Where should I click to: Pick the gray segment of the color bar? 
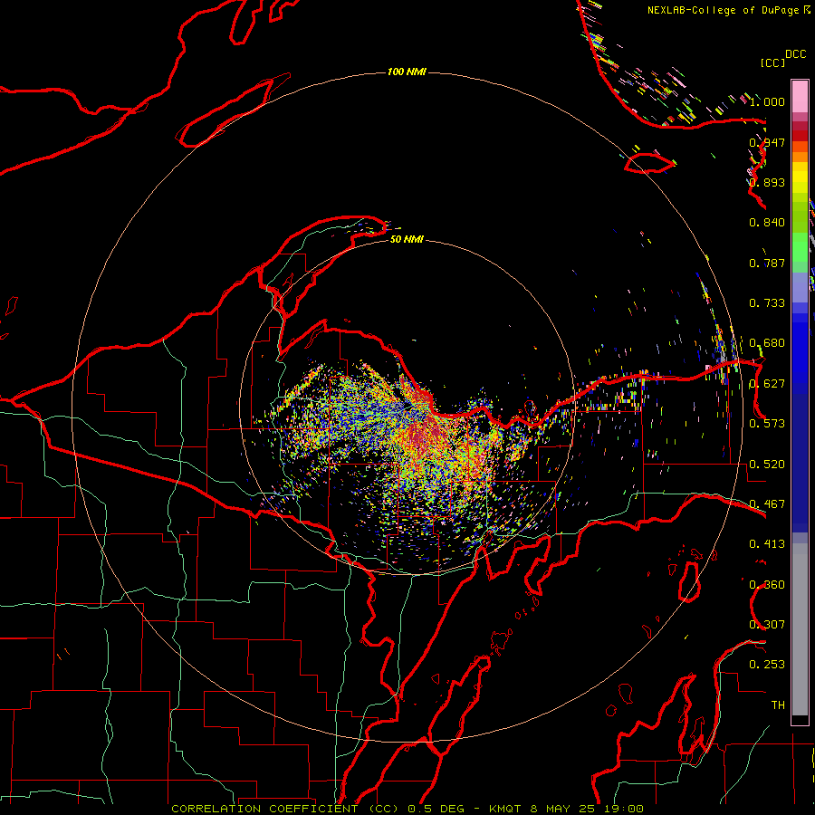(800, 629)
